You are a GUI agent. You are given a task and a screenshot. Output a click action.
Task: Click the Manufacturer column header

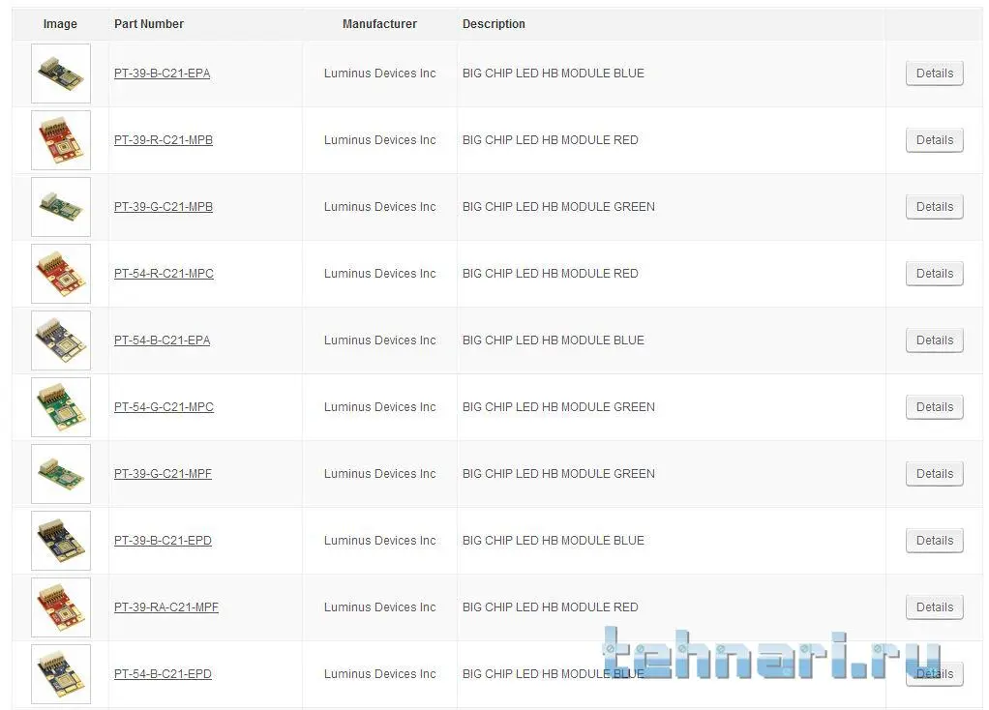[379, 24]
